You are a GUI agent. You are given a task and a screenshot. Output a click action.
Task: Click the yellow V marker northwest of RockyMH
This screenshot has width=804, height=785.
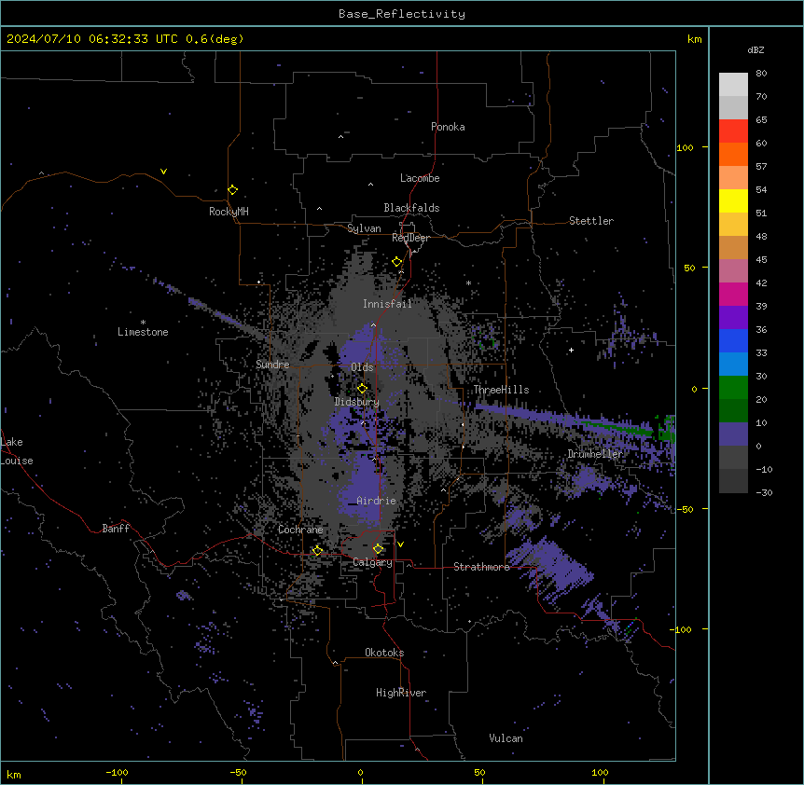click(x=163, y=172)
